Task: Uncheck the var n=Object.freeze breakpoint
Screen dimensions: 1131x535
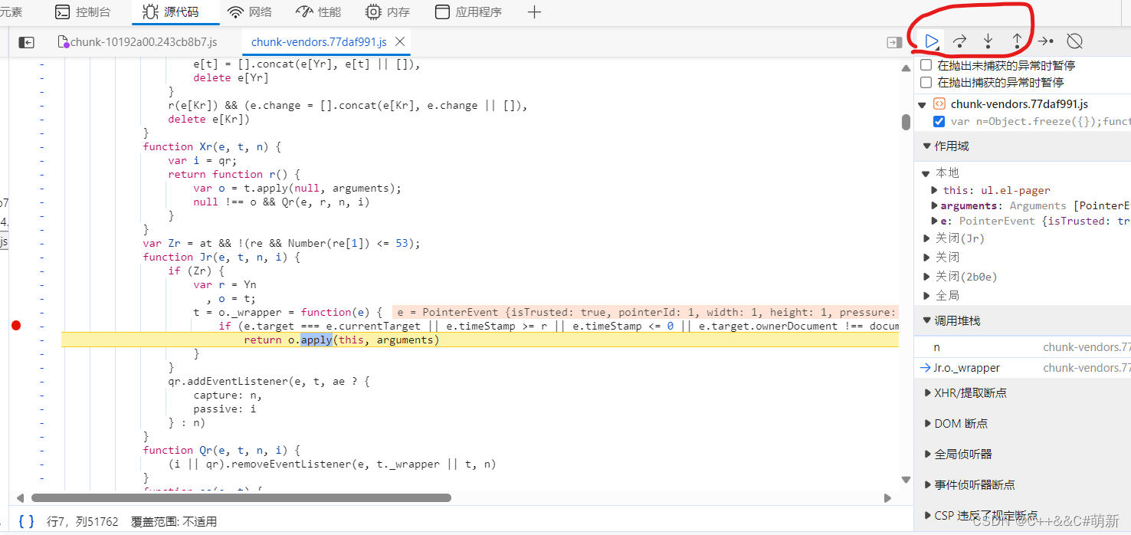Action: pyautogui.click(x=939, y=121)
